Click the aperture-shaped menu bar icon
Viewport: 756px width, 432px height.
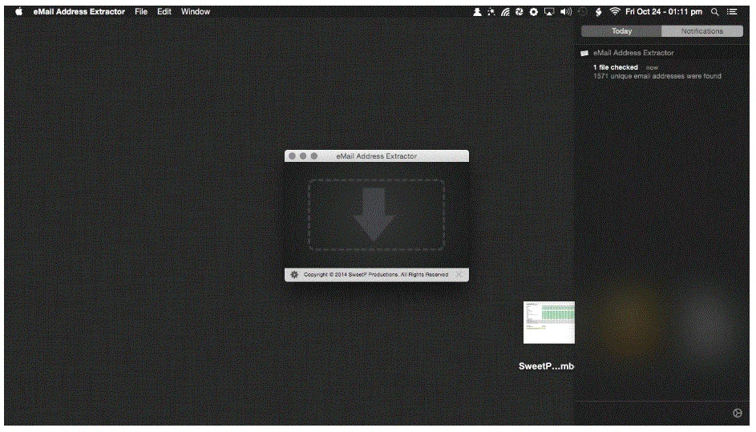[519, 11]
